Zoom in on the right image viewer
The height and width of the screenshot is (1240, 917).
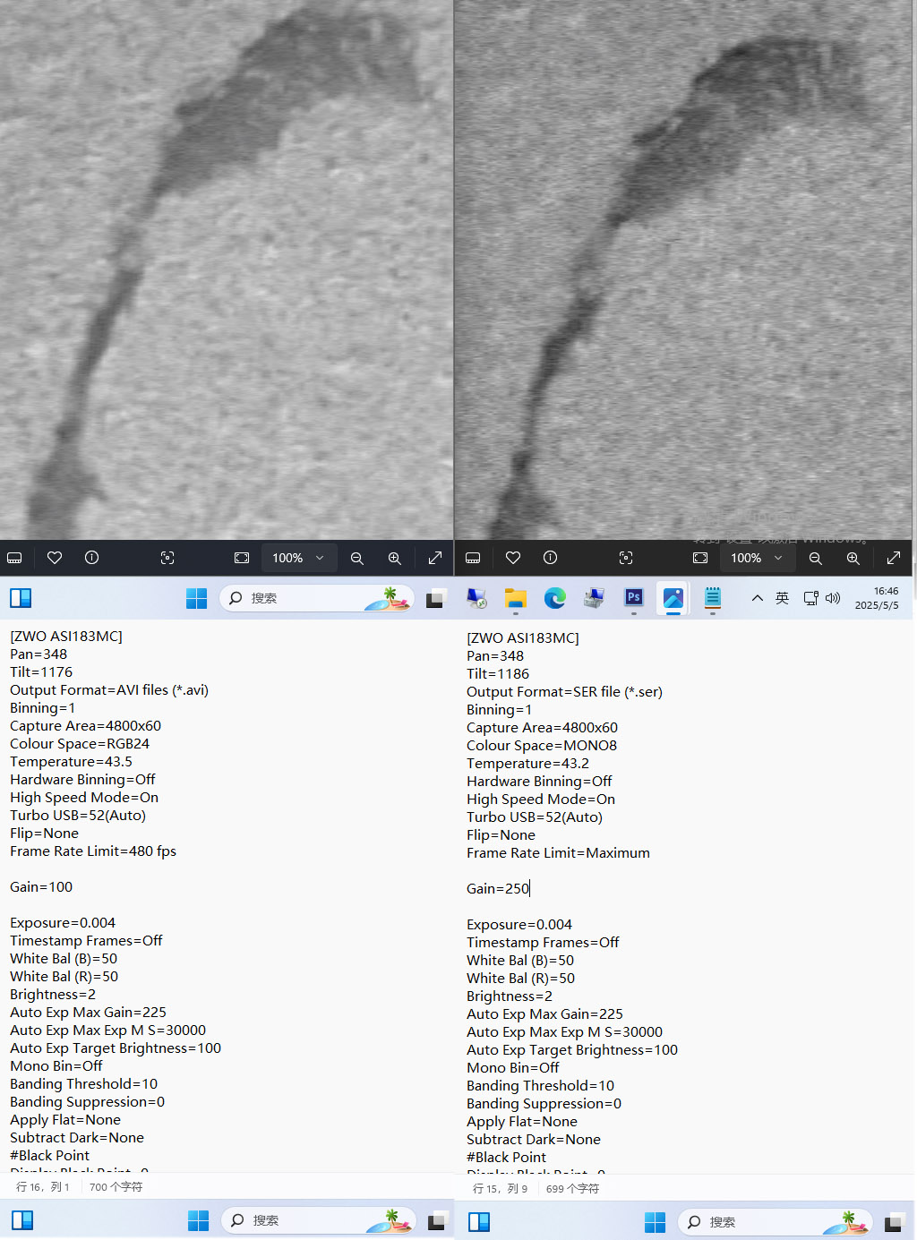[x=853, y=558]
